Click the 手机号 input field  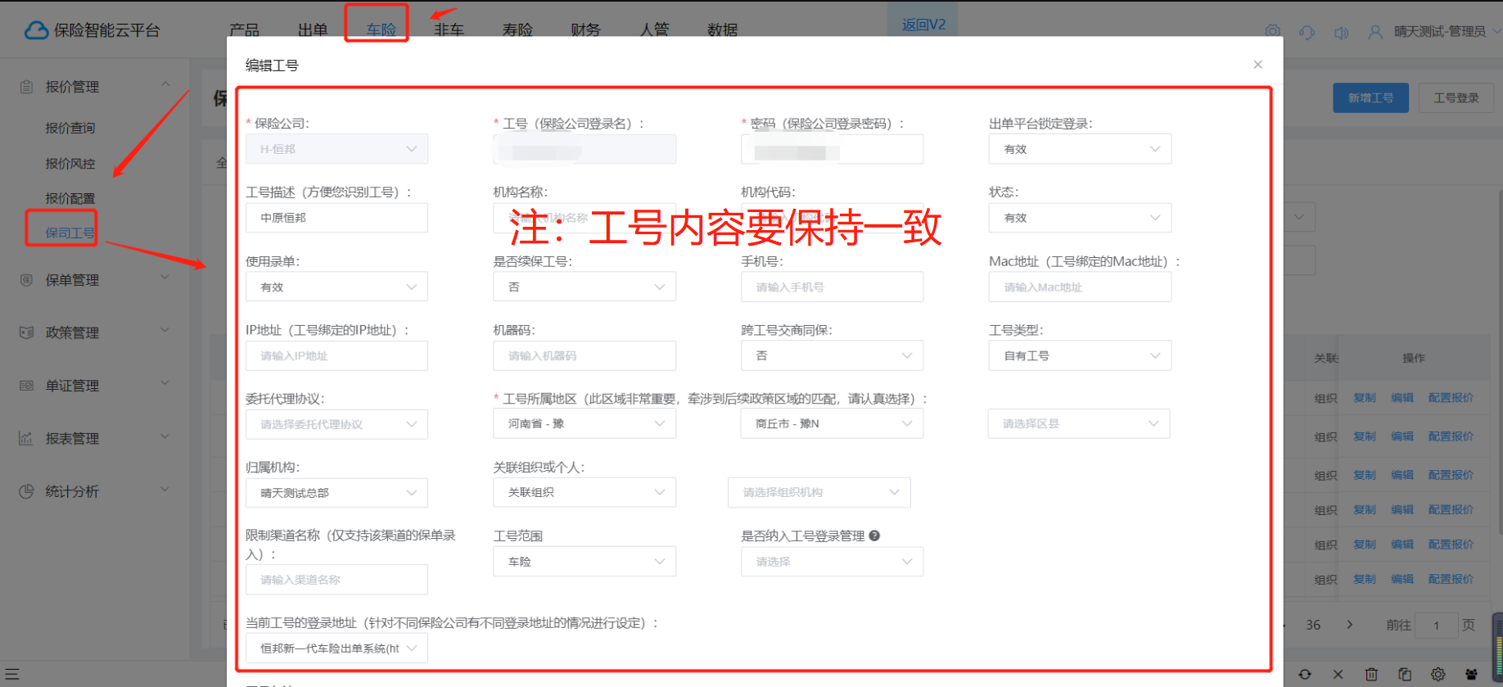coord(833,287)
